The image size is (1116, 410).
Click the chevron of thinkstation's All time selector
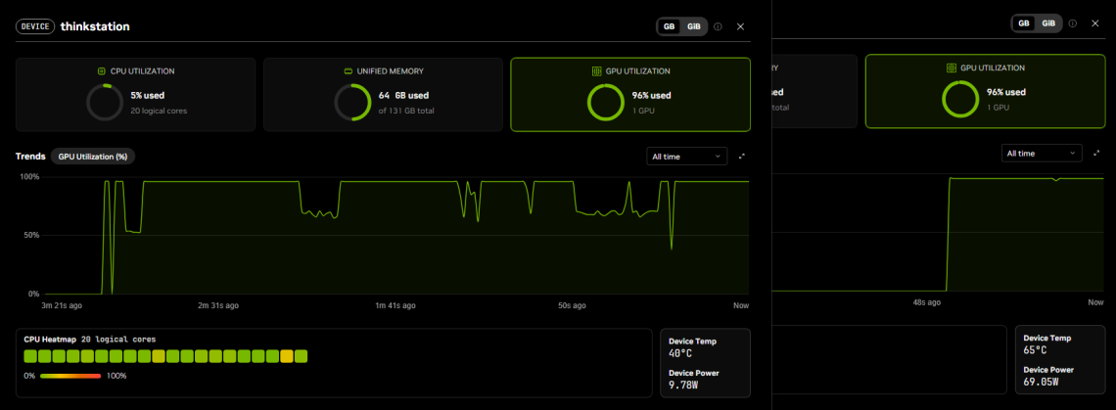[x=718, y=157]
